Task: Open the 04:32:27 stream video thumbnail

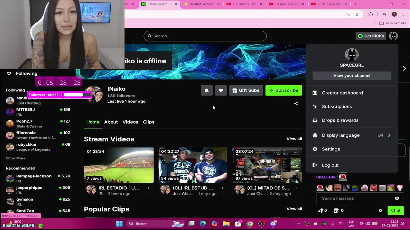Action: pyautogui.click(x=193, y=165)
